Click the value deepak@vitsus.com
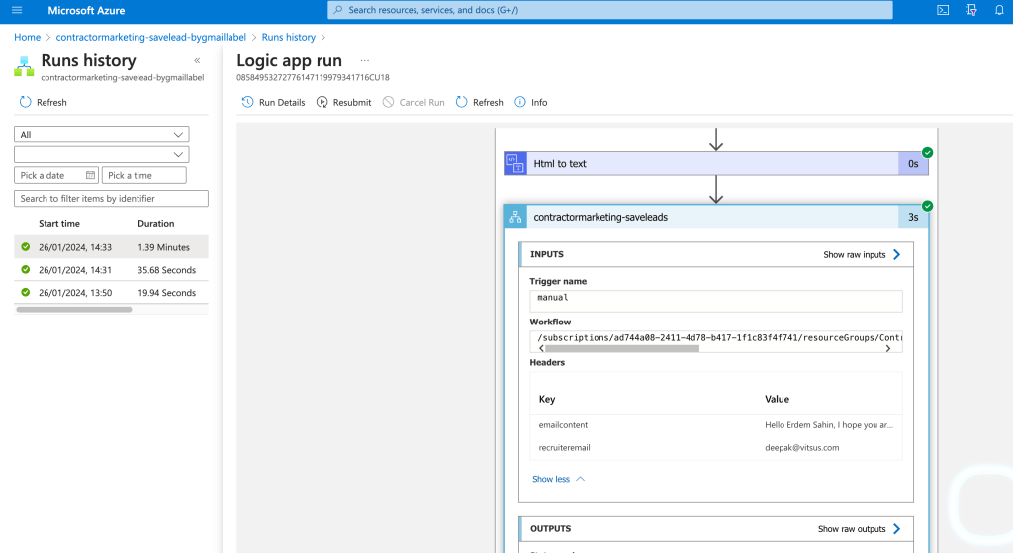1013x553 pixels. (x=801, y=448)
